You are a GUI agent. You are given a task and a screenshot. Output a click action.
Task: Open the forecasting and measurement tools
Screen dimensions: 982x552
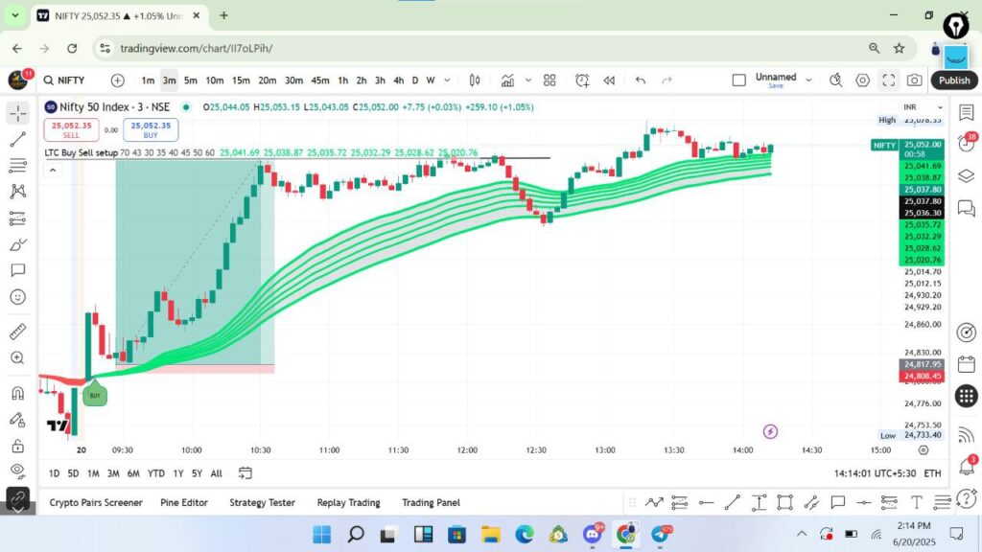click(x=17, y=218)
